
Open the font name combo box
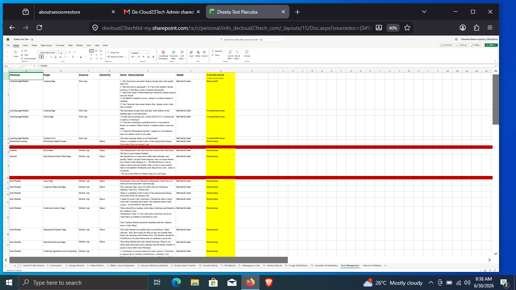(48, 52)
